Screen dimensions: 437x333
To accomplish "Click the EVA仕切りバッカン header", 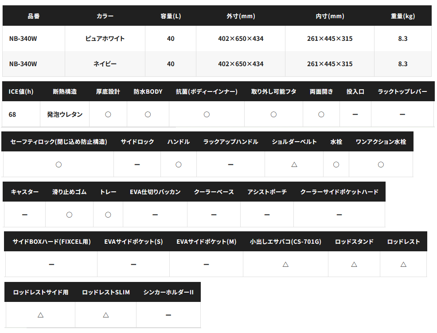I will pyautogui.click(x=155, y=192).
